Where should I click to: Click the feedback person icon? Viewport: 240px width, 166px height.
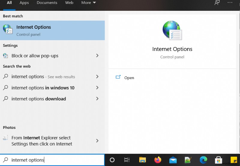click(217, 3)
